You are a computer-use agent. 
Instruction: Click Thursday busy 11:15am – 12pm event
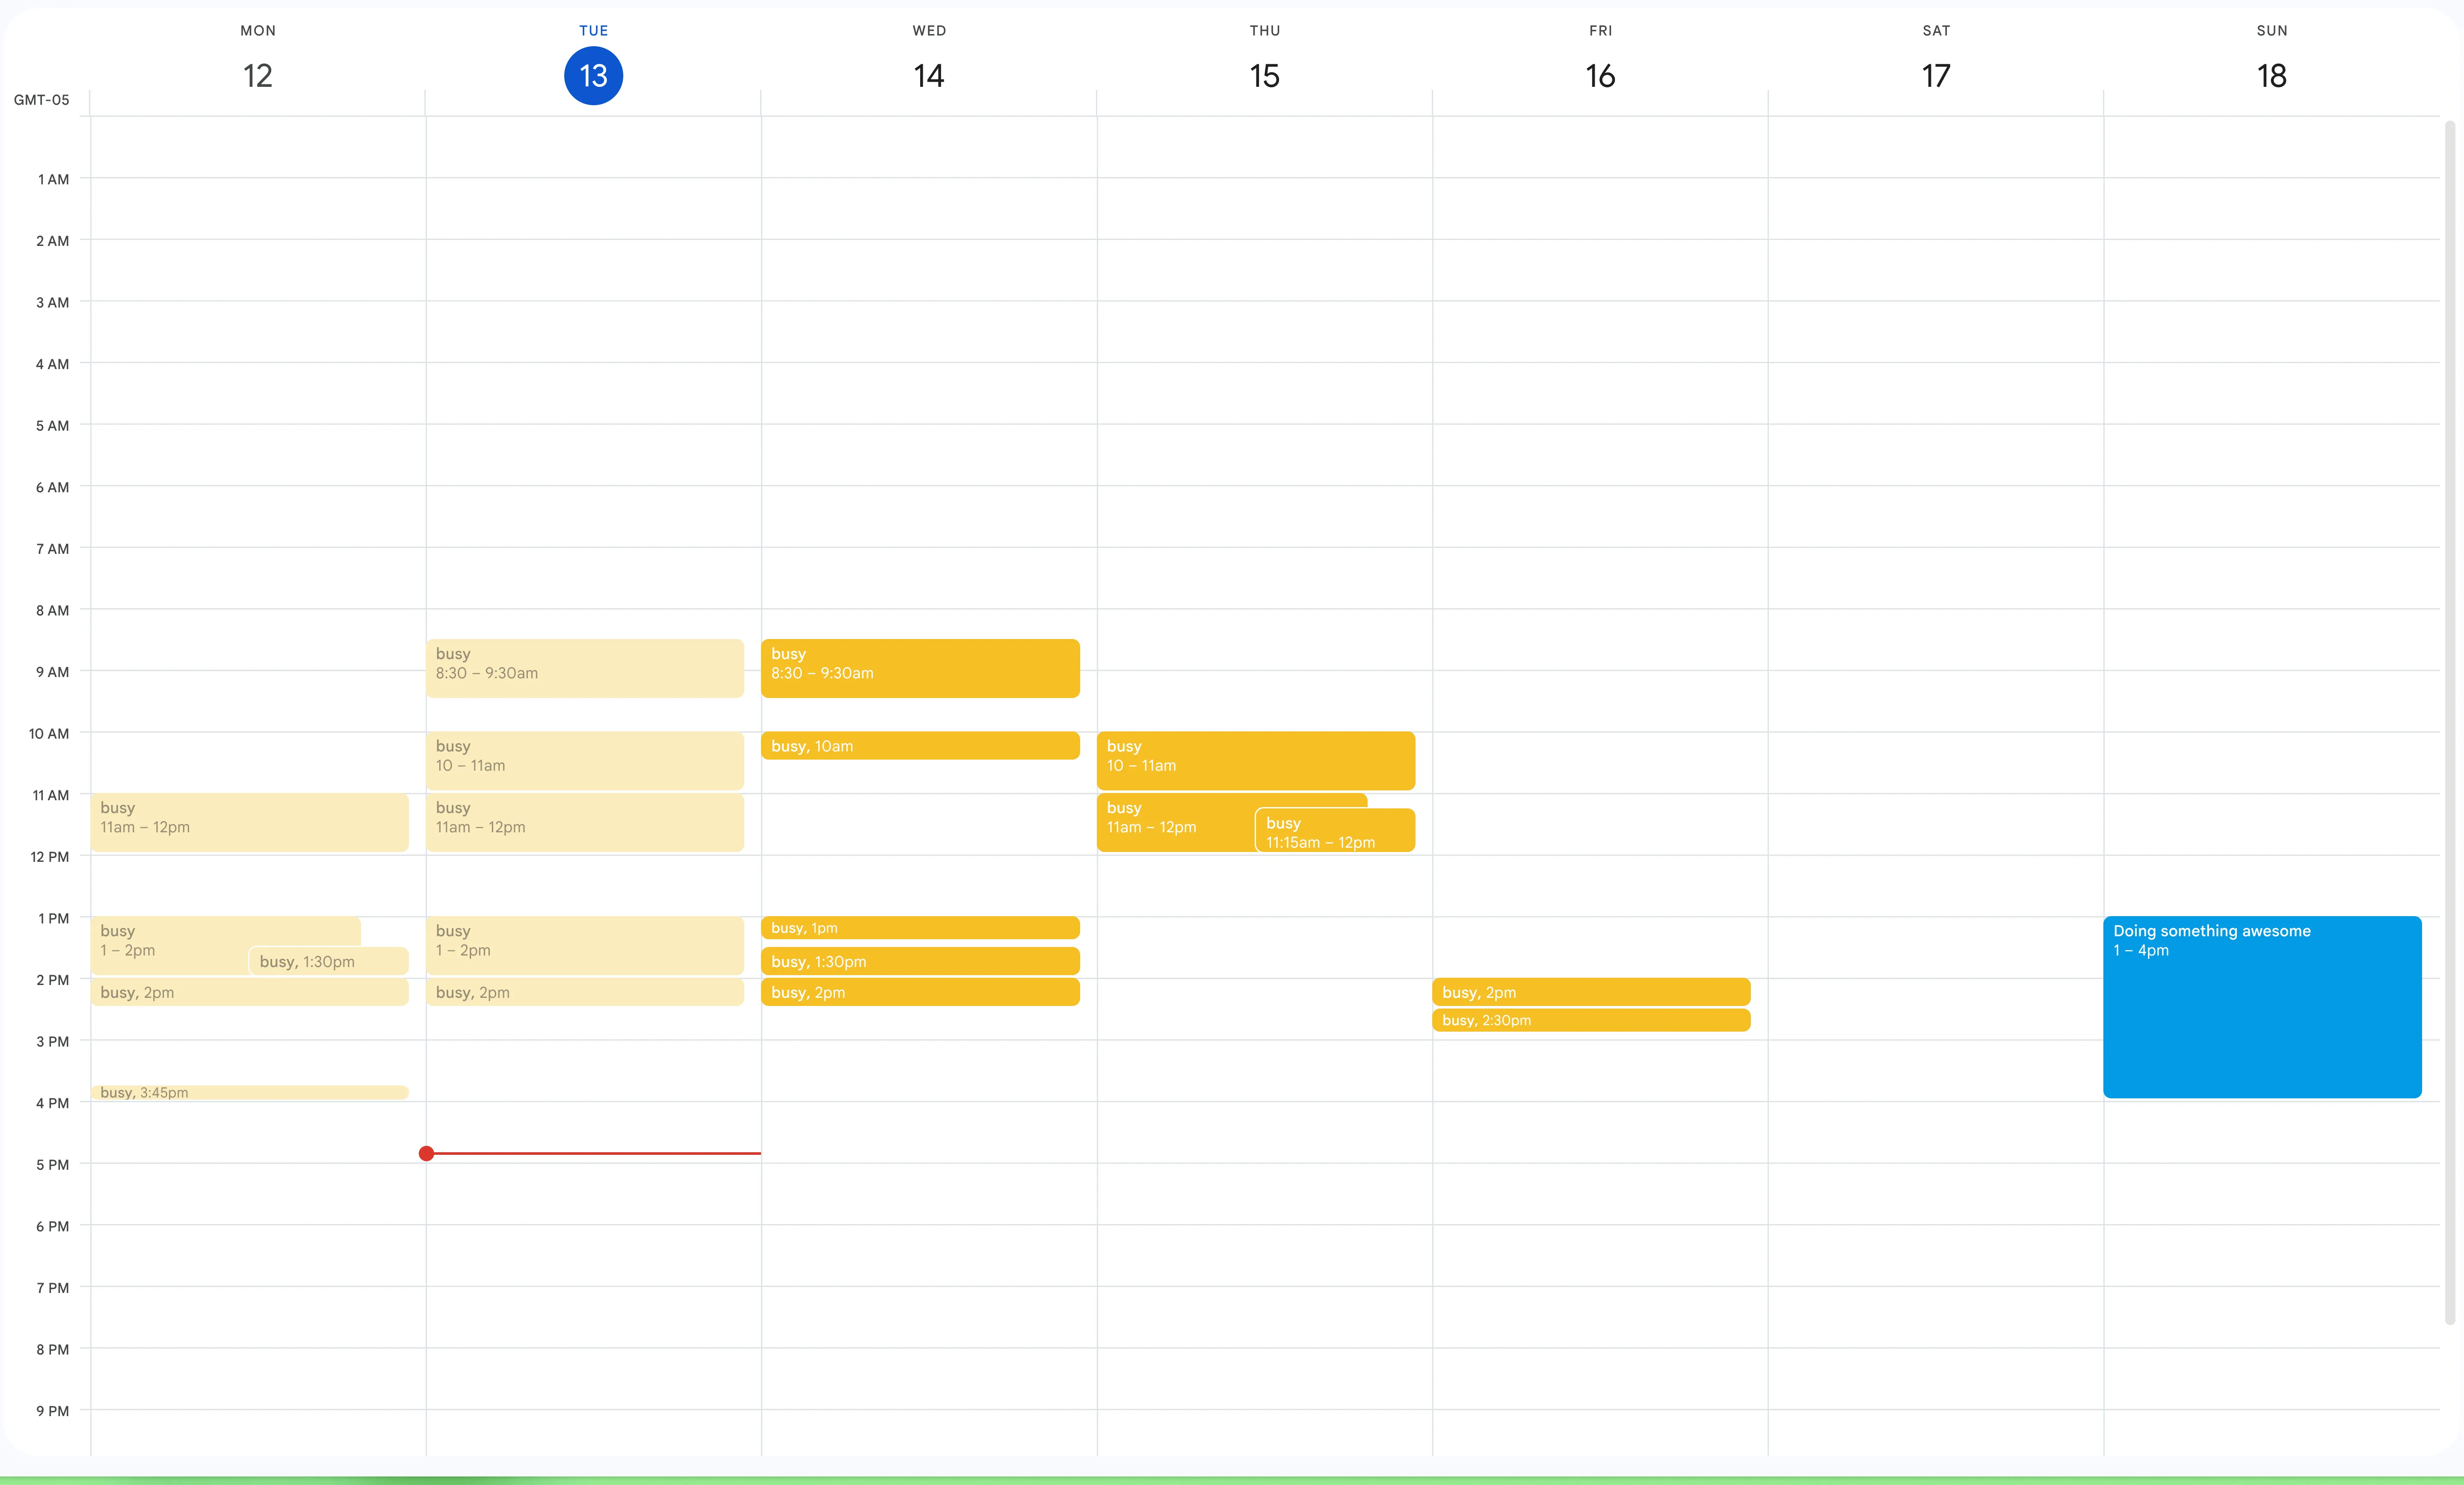tap(1335, 831)
